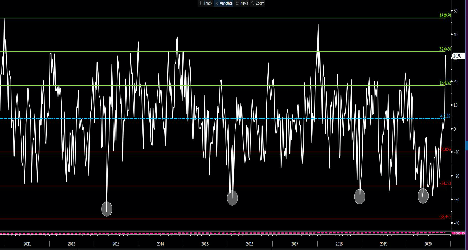Image resolution: width=469 pixels, height=251 pixels.
Task: Click the pink value tag at the bottom right
Action: click(x=459, y=233)
